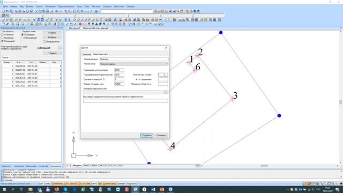343x193 pixels.
Task: Open File Explorer from the taskbar
Action: pyautogui.click(x=31, y=189)
